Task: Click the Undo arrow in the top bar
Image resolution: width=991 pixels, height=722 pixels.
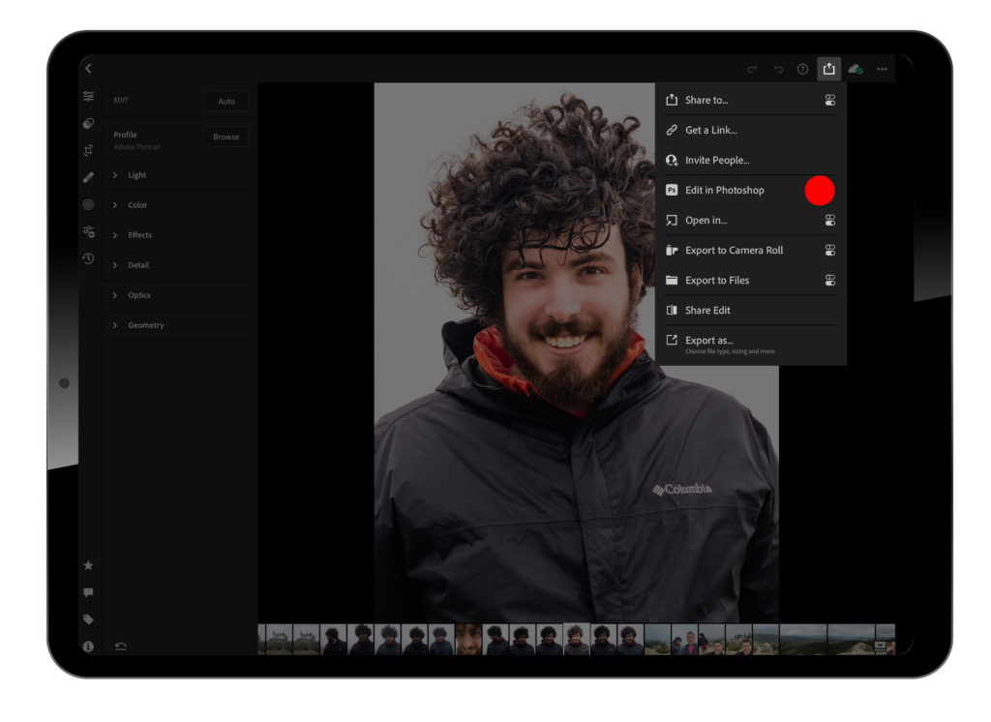Action: coord(779,69)
